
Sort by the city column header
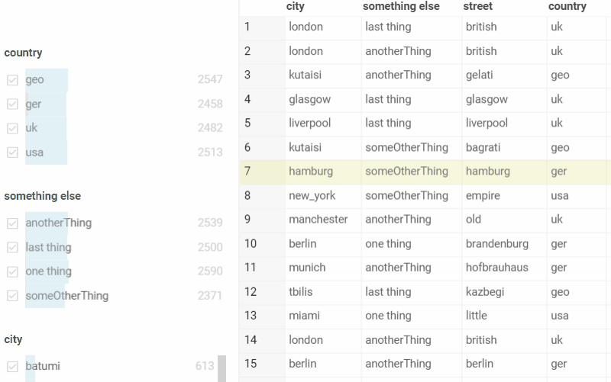pyautogui.click(x=295, y=6)
